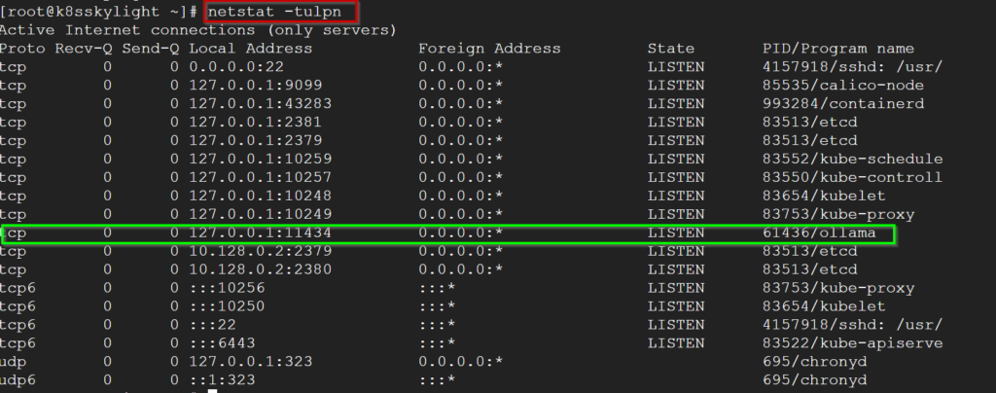This screenshot has height=393, width=996.
Task: Click 'LISTEN' state in the calico-node row
Action: (676, 85)
